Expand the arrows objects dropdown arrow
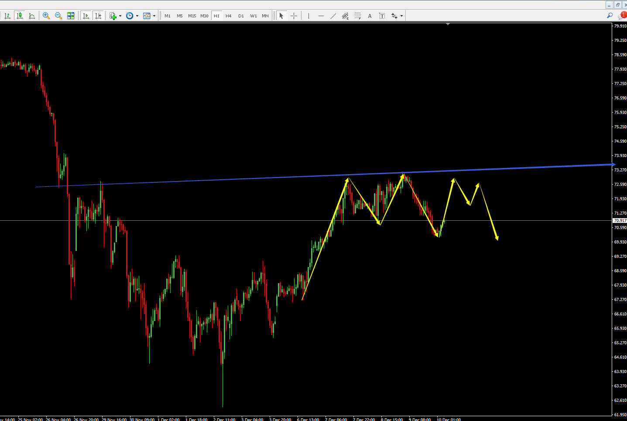The height and width of the screenshot is (421, 627). click(401, 16)
